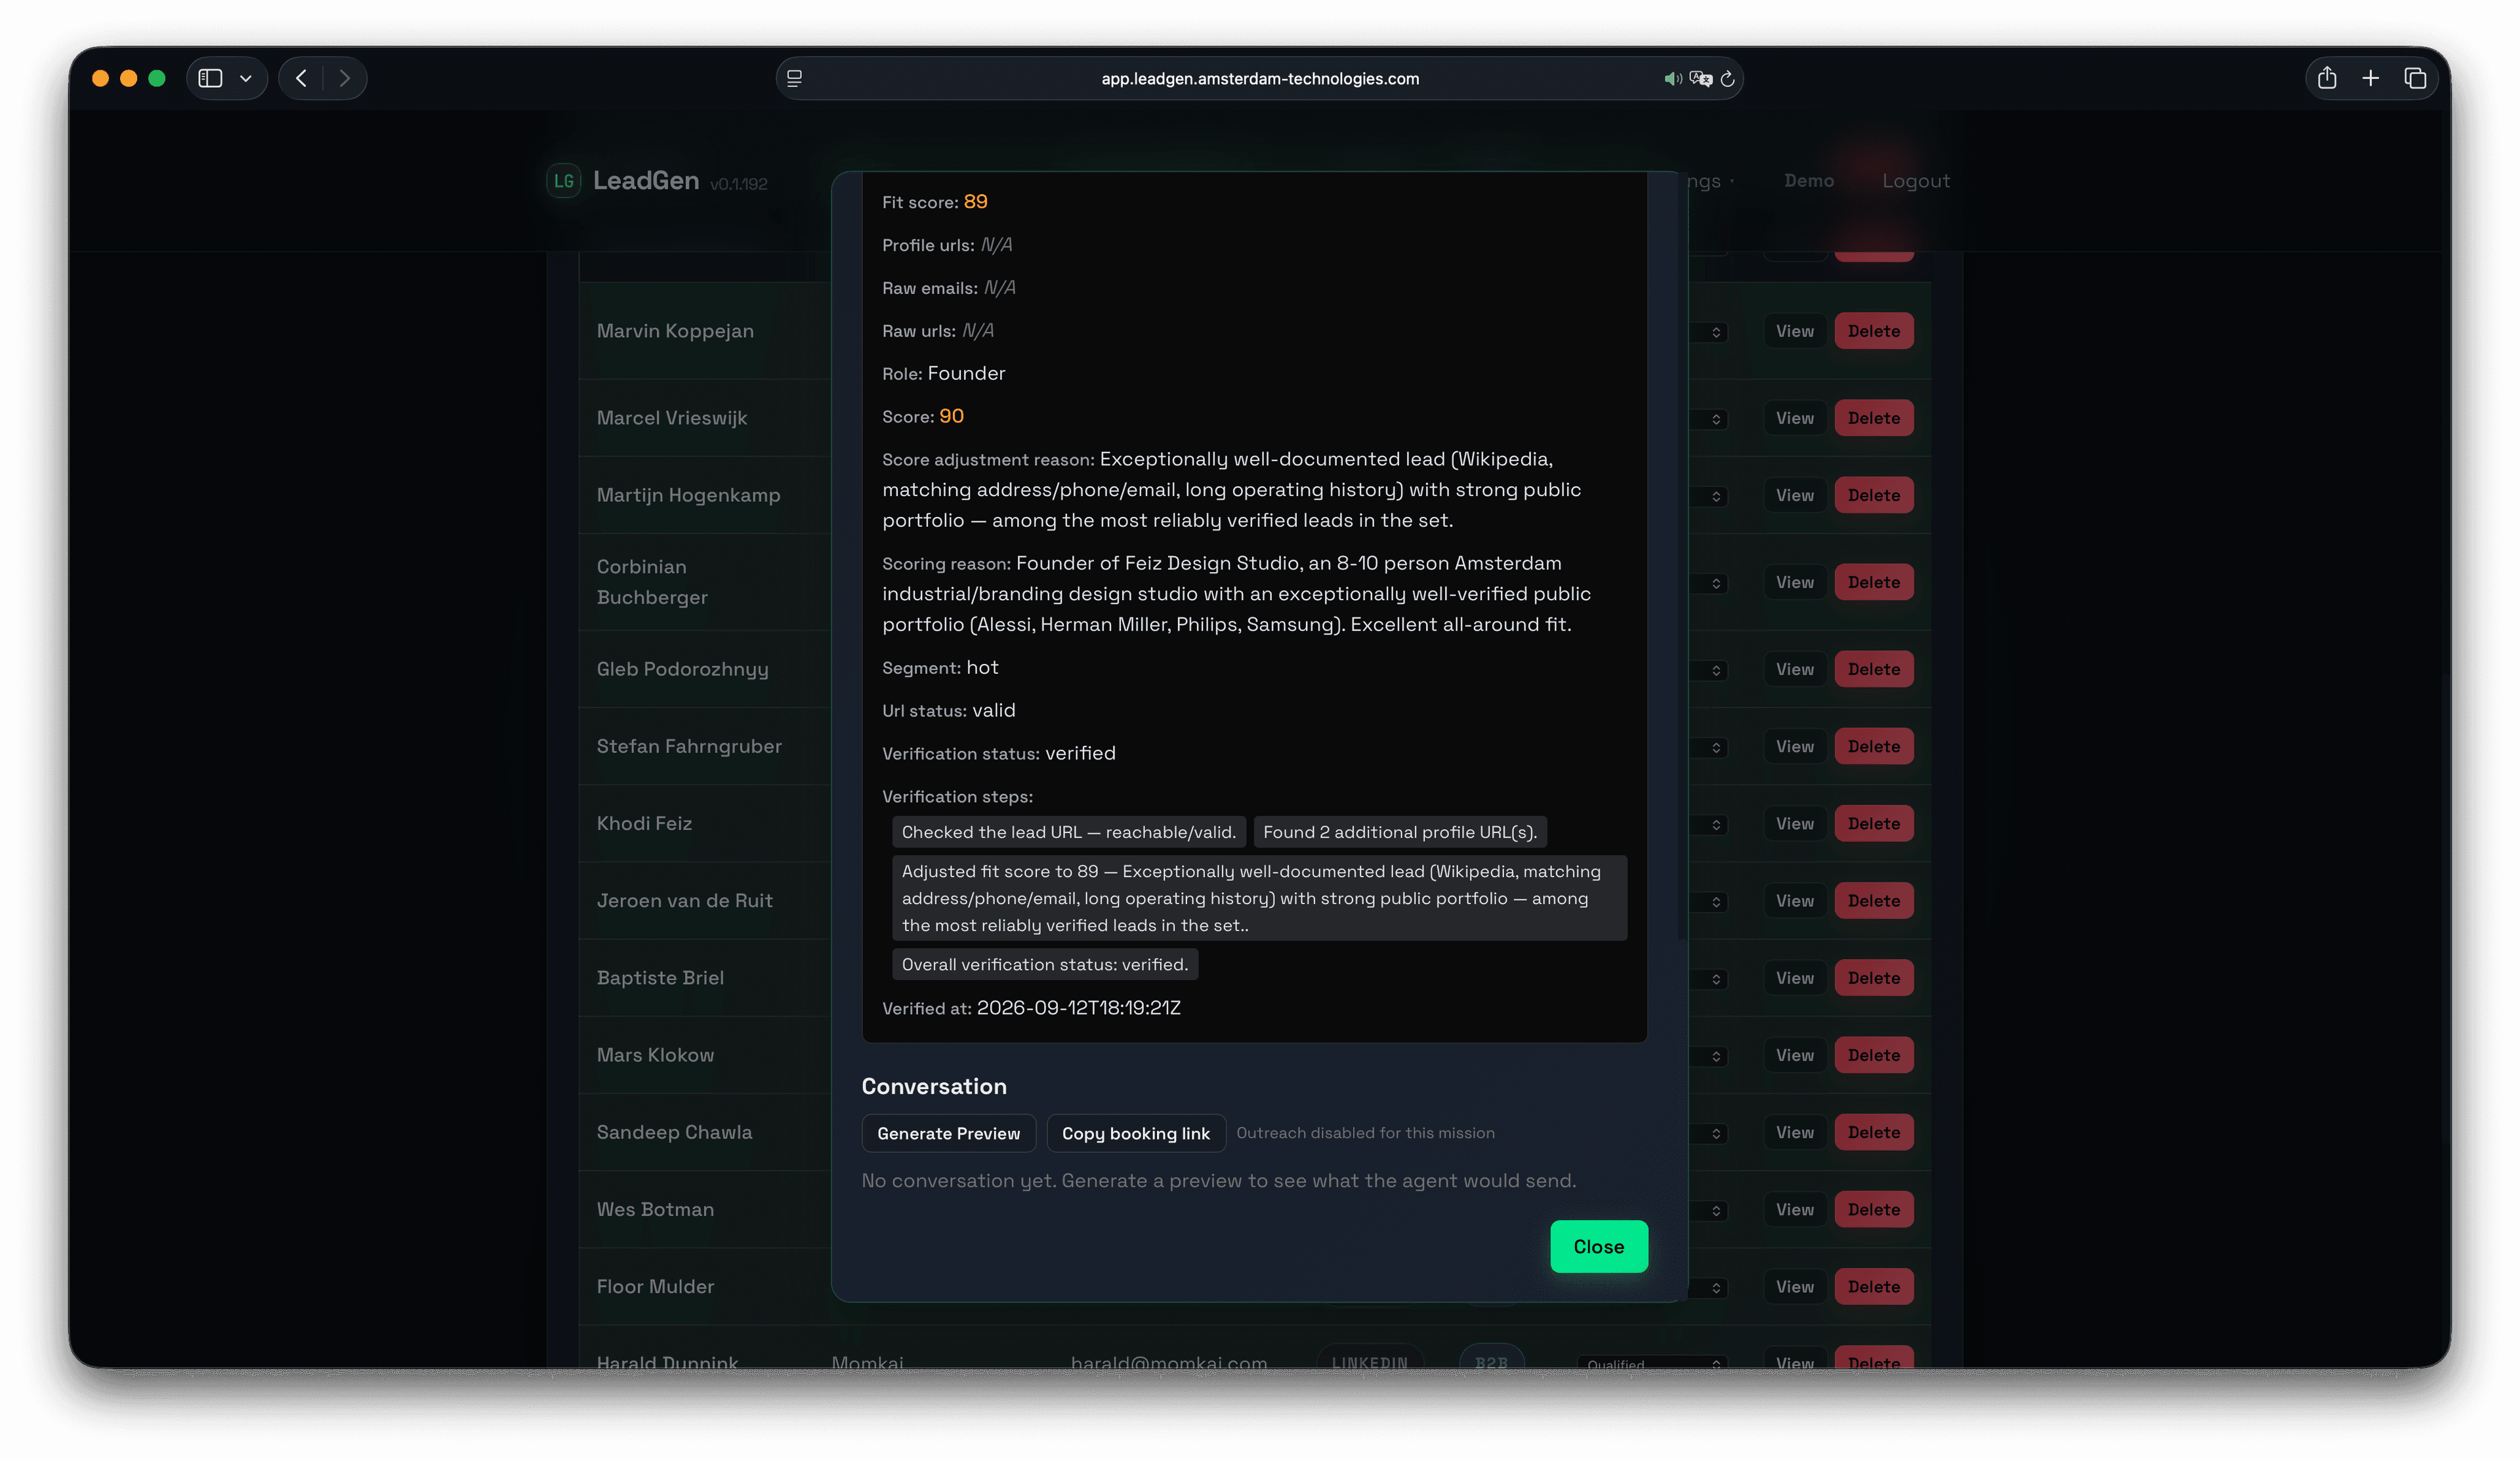Open status dropdown for Martijn Hogenkamp
Viewport: 2520px width, 1459px height.
[1709, 496]
